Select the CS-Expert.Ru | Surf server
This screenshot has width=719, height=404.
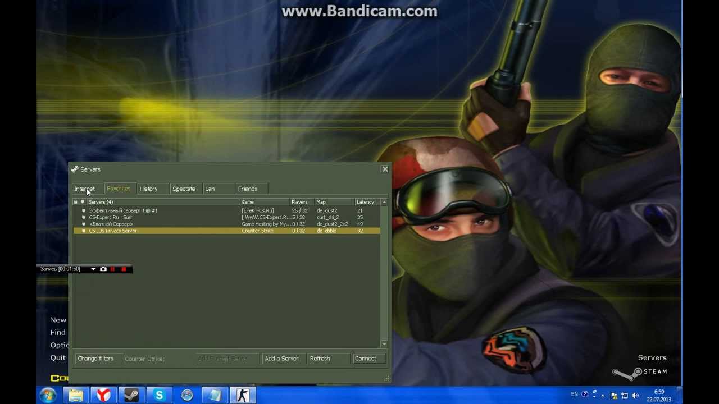(x=227, y=217)
